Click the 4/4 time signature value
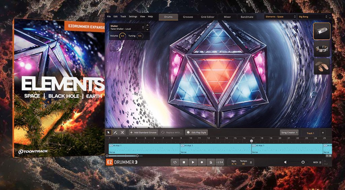Screen dimensions: 345x190 234,164
